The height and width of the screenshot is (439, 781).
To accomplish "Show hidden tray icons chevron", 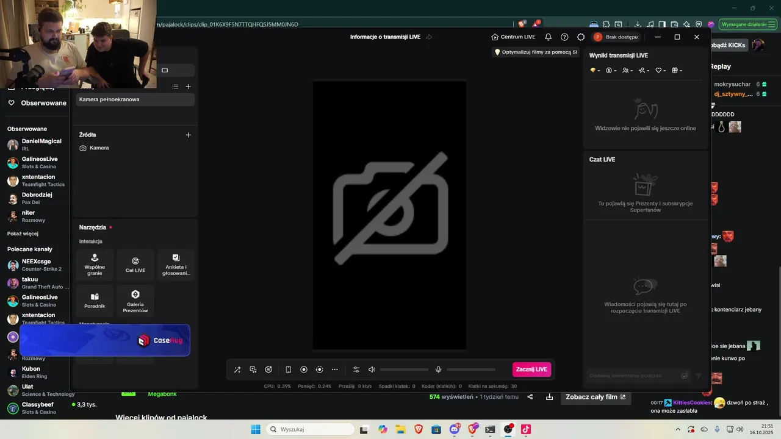I will 677,429.
